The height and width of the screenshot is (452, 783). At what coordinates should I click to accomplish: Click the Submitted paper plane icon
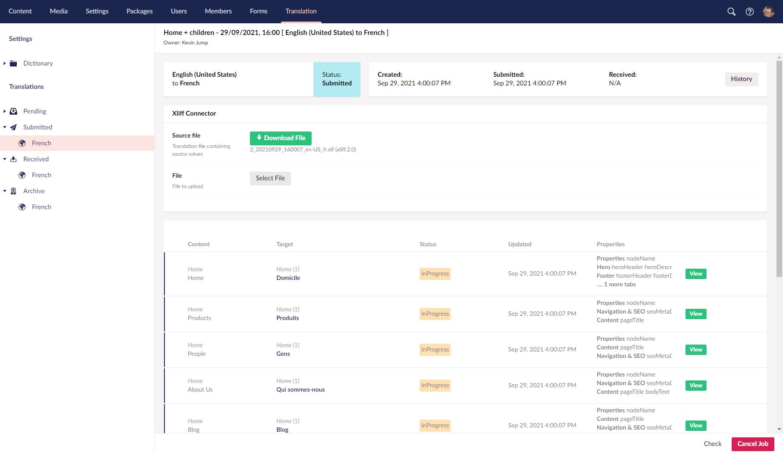point(13,127)
